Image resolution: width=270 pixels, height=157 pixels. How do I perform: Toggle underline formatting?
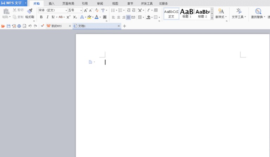point(53,17)
